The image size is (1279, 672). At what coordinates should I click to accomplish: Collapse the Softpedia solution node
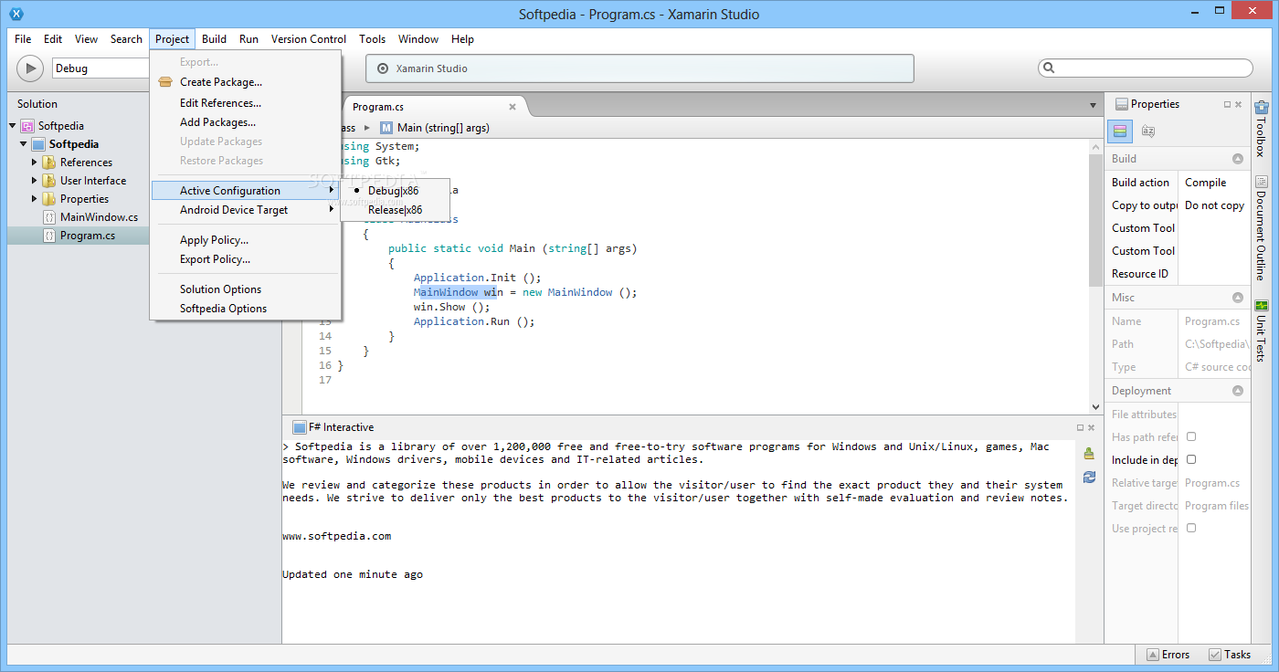(12, 126)
